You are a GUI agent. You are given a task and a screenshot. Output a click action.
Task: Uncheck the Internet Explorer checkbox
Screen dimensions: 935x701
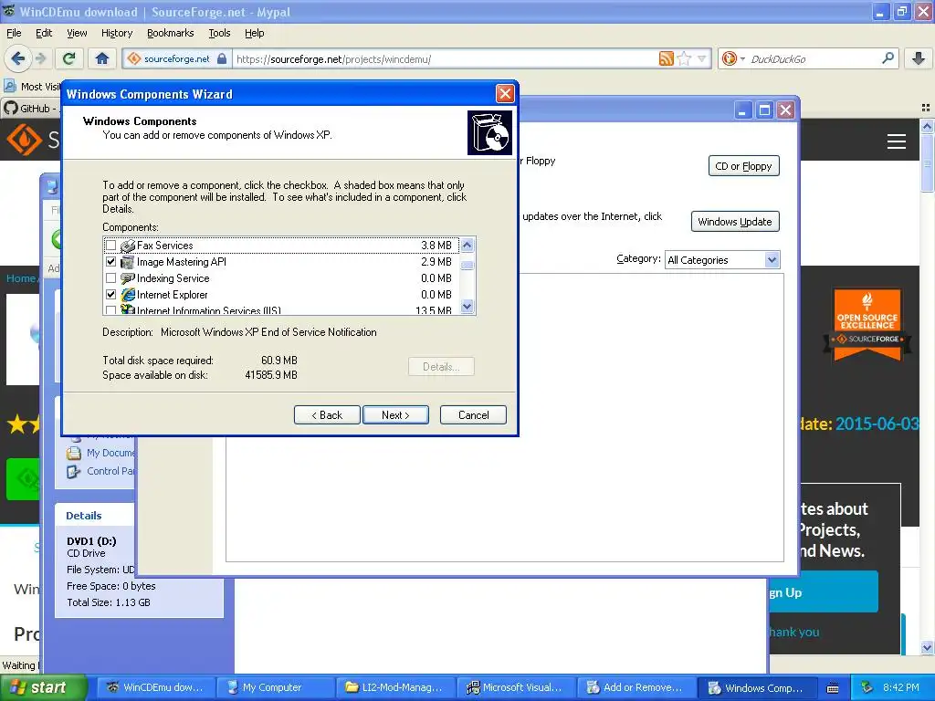[110, 295]
